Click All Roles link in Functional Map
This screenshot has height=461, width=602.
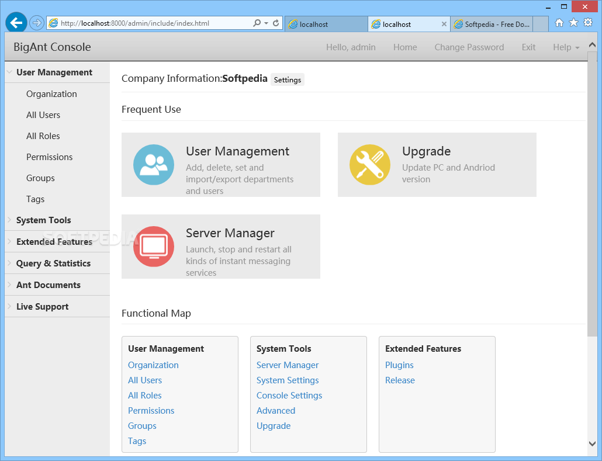[x=145, y=396]
